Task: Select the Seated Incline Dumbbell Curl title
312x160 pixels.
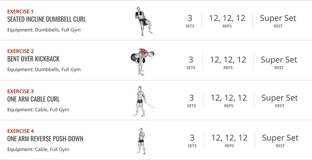Action: pos(46,19)
